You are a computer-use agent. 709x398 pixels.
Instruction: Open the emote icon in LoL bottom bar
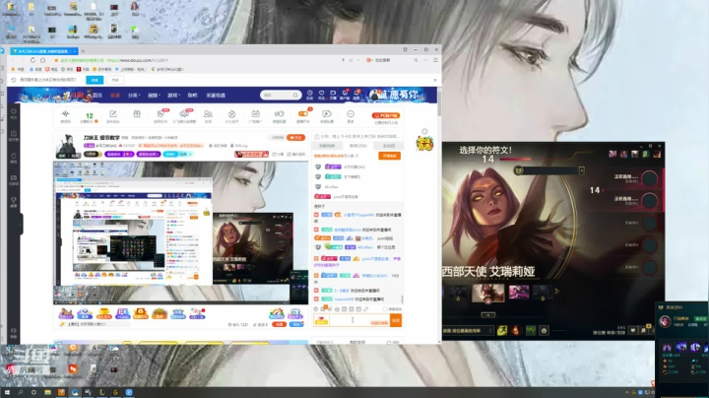[x=544, y=331]
